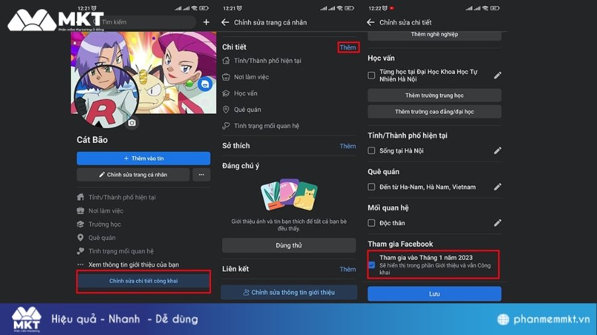This screenshot has width=597, height=335.
Task: Tap Thêm trường trung học button
Action: pyautogui.click(x=434, y=95)
